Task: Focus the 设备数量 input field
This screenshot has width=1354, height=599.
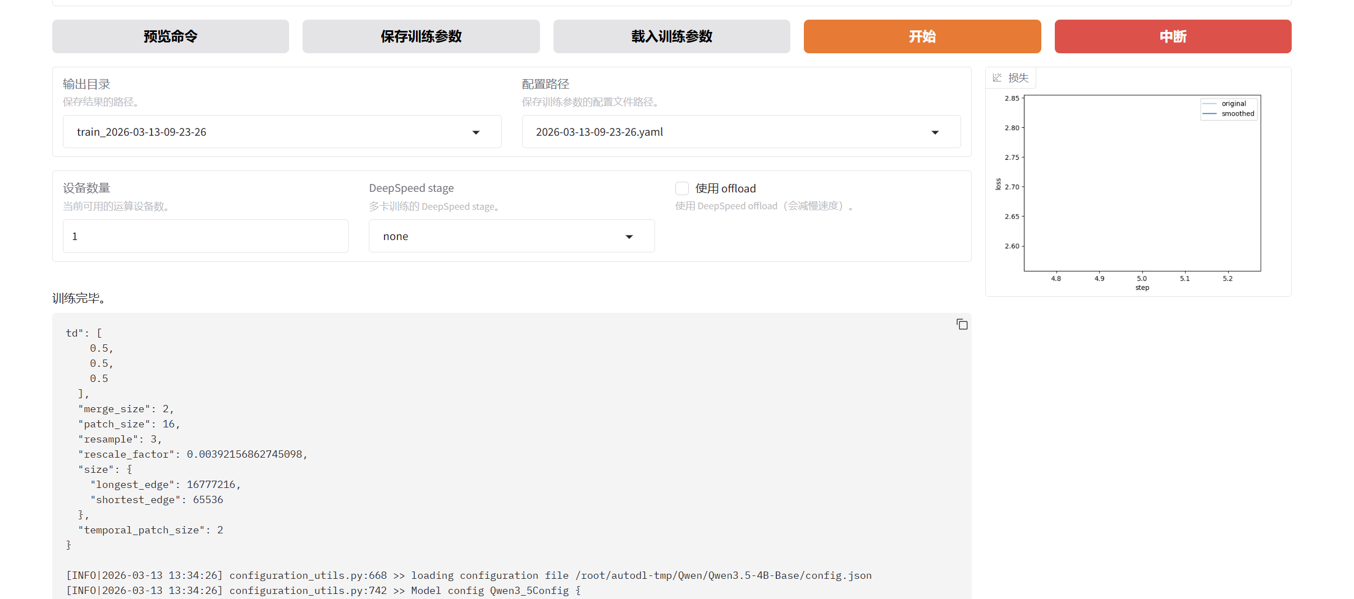Action: pyautogui.click(x=205, y=236)
